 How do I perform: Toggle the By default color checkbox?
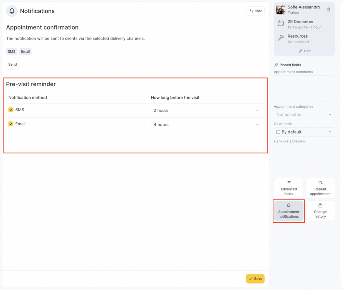click(278, 132)
